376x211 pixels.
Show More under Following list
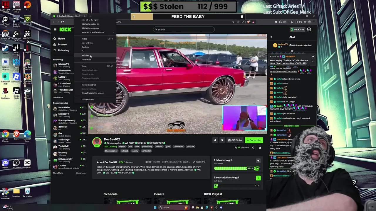(x=58, y=97)
